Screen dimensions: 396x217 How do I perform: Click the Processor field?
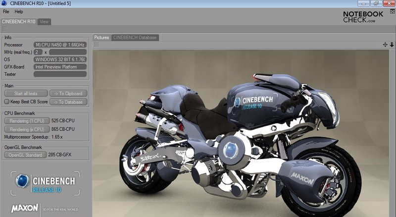tap(60, 45)
